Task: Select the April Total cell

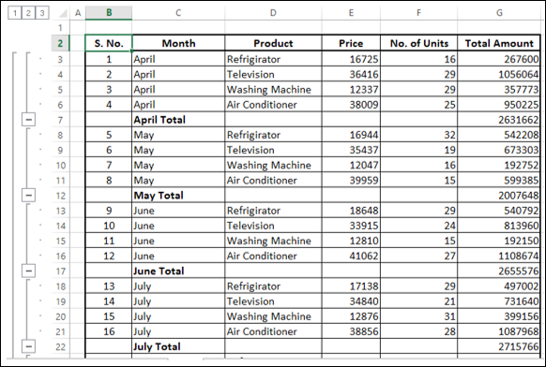Action: 178,120
